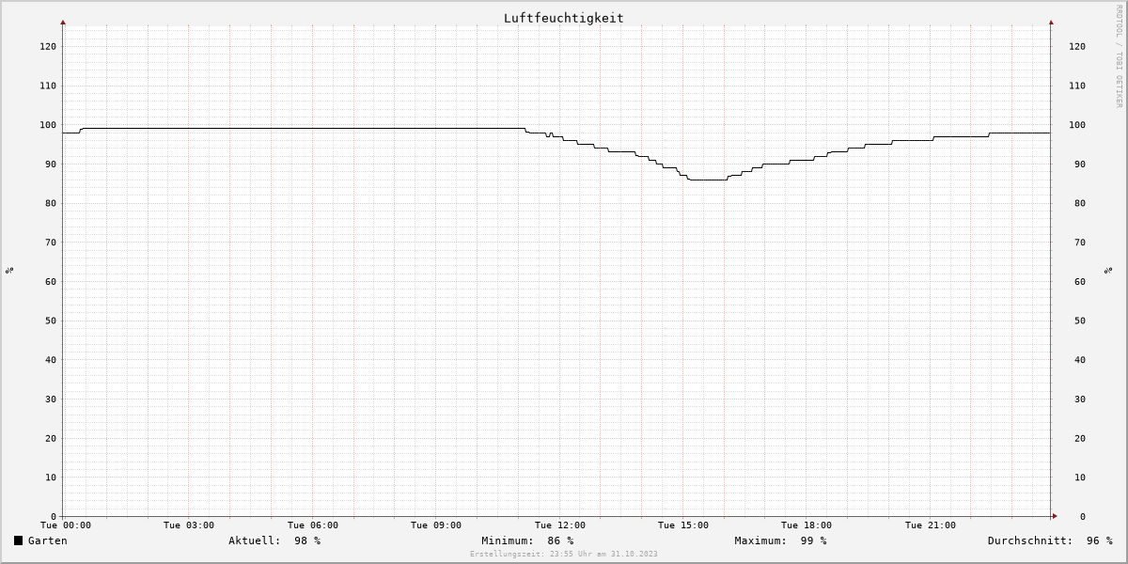The image size is (1128, 564).
Task: Click the Tue 03:00 axis label
Action: 189,525
